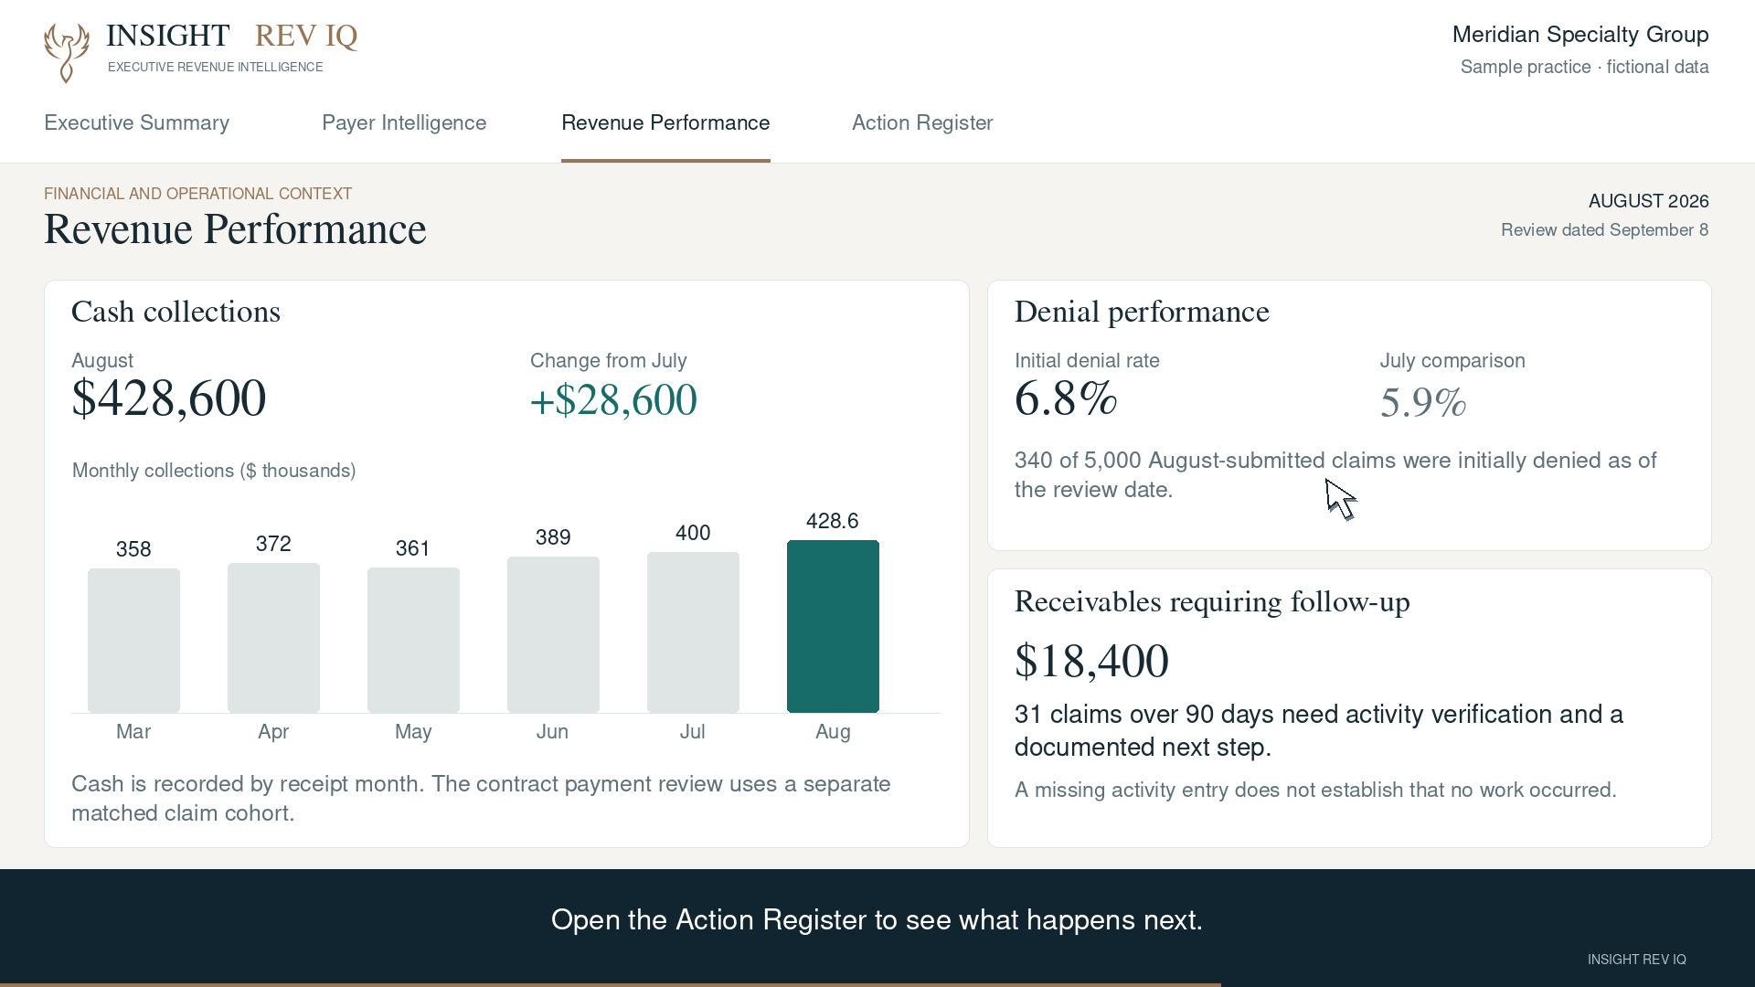
Task: Switch to the Payer Intelligence tab
Action: (404, 122)
